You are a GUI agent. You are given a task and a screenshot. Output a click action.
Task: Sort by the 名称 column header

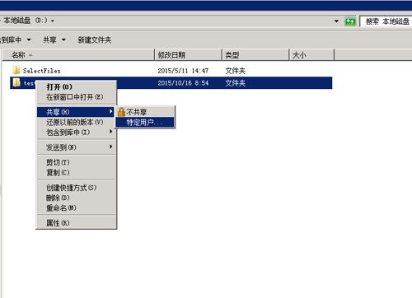[78, 55]
